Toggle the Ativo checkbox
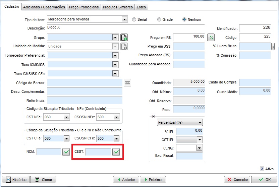 [x=262, y=169]
